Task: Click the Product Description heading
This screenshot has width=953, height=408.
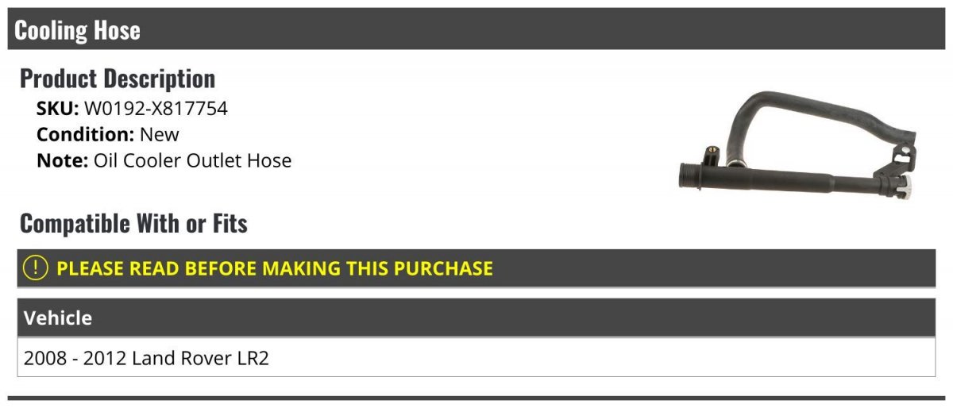Action: pyautogui.click(x=118, y=79)
